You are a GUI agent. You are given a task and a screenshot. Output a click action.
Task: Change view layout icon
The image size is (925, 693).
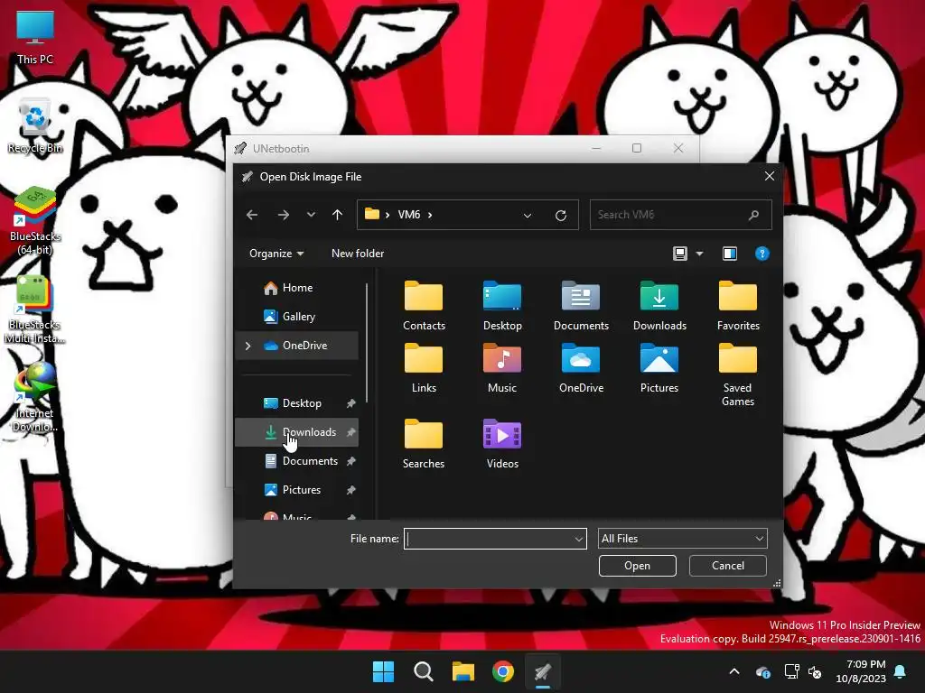point(680,254)
